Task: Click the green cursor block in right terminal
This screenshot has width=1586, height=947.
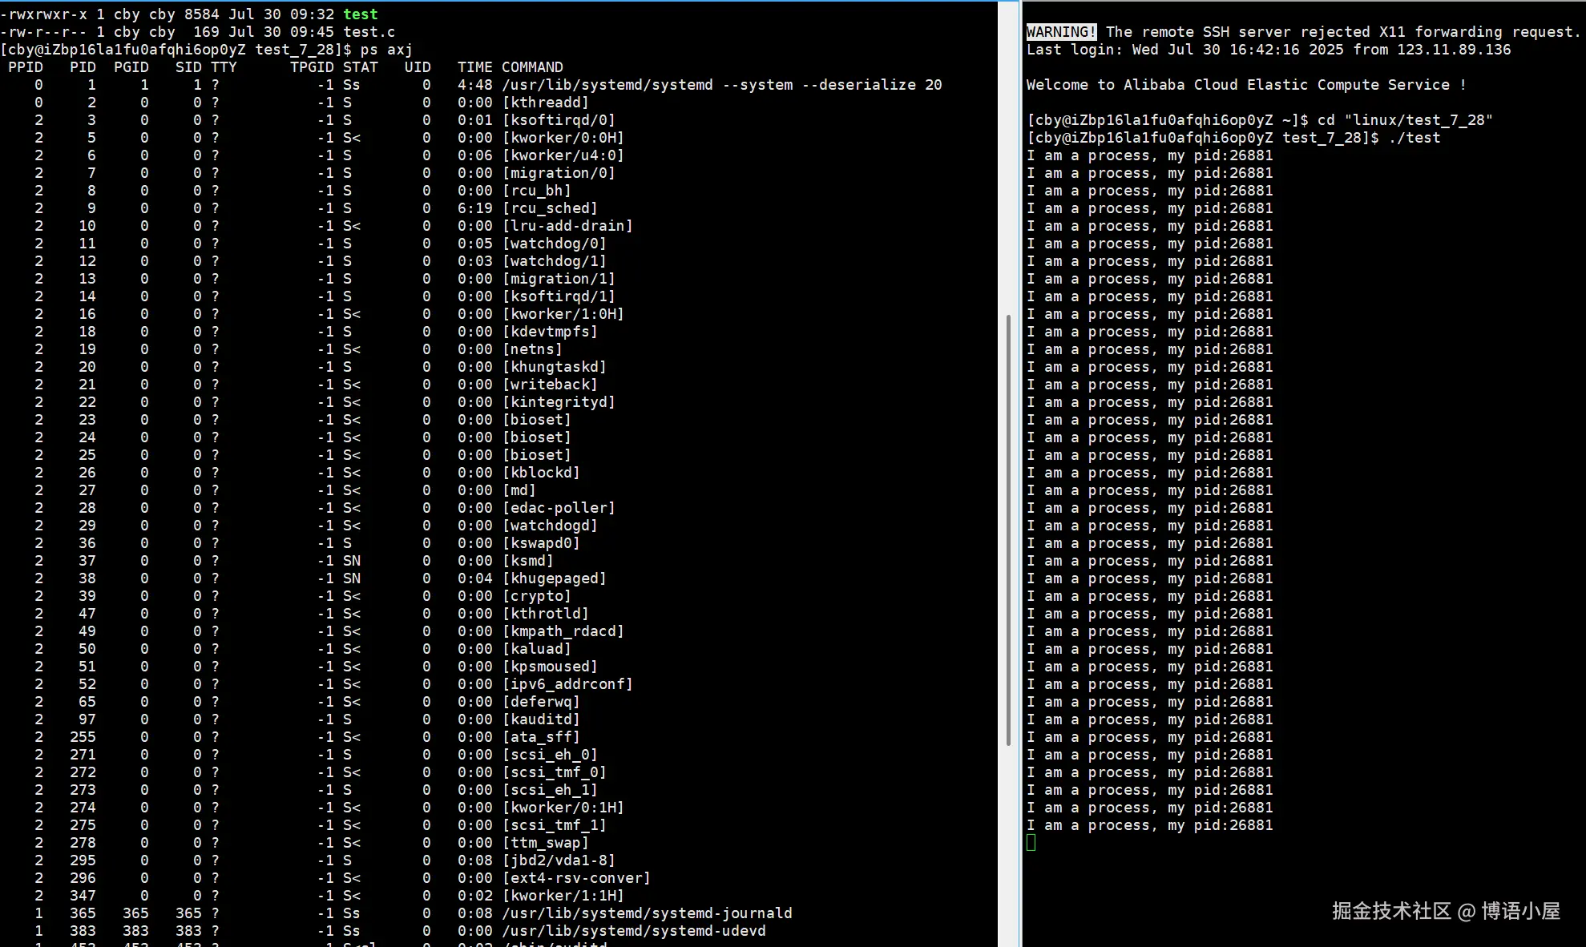Action: pyautogui.click(x=1031, y=843)
